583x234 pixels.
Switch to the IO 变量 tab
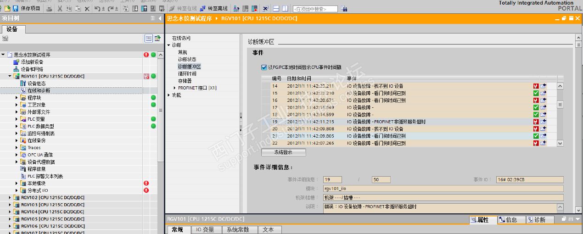[206, 230]
